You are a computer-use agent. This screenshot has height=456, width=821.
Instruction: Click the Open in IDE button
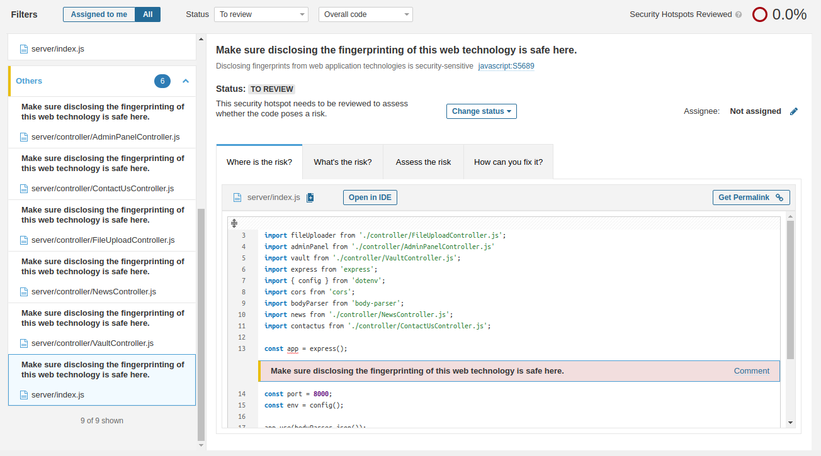tap(370, 197)
